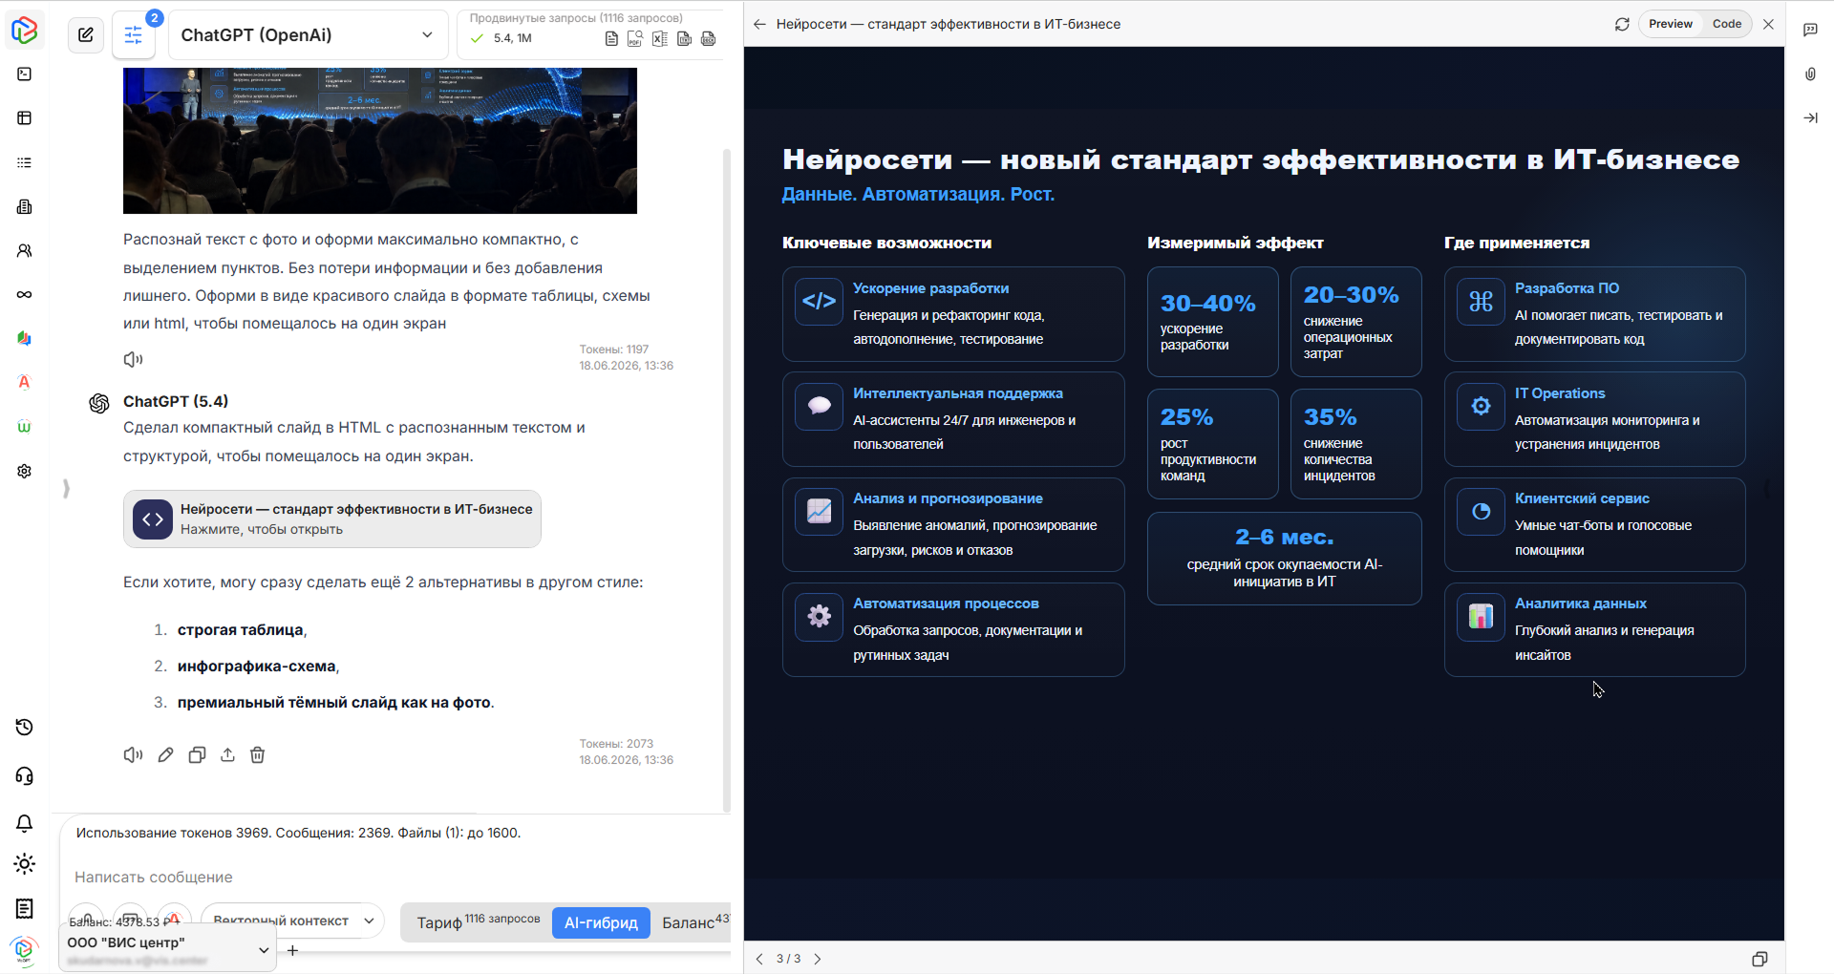Click the 'IT Operations' card heading
The image size is (1834, 974).
click(x=1560, y=393)
